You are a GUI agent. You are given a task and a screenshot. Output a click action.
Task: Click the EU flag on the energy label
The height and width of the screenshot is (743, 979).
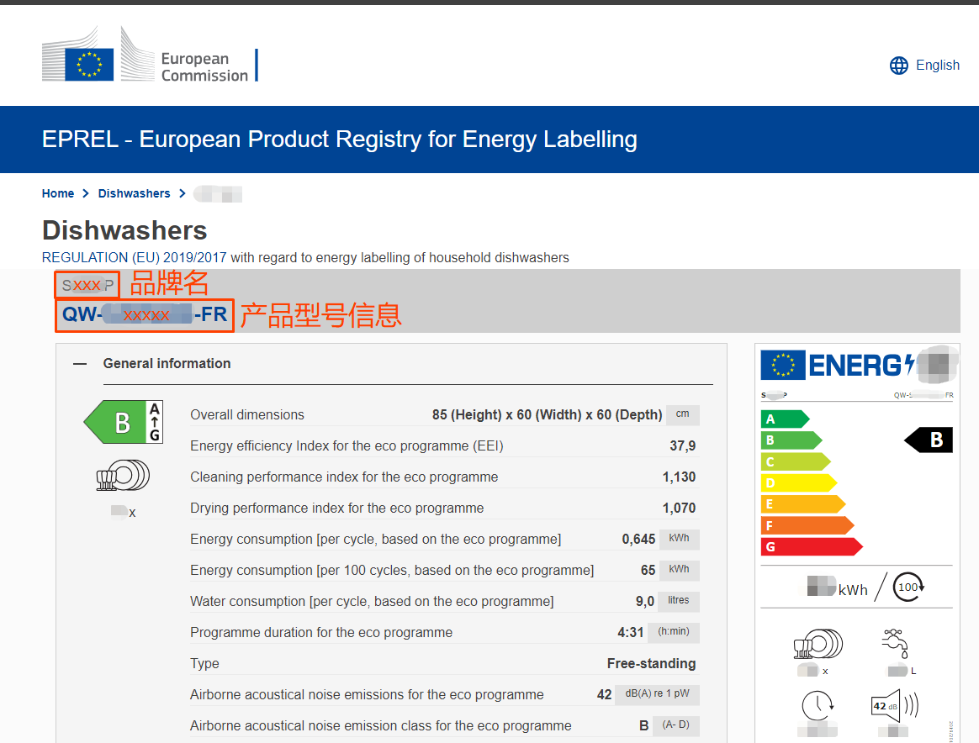(x=783, y=366)
